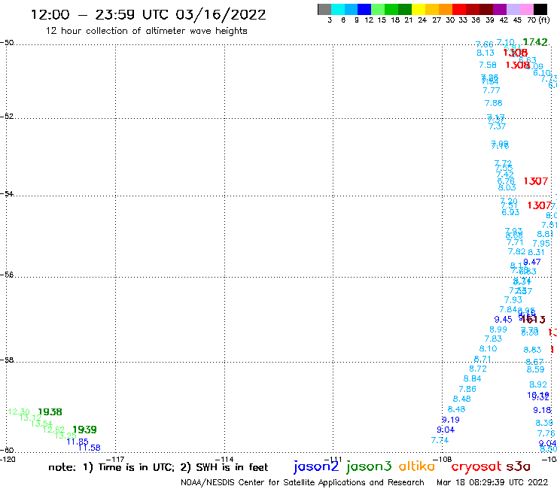The image size is (557, 489).
Task: Click the '70 (ft)' legend scale label
Action: click(x=538, y=20)
